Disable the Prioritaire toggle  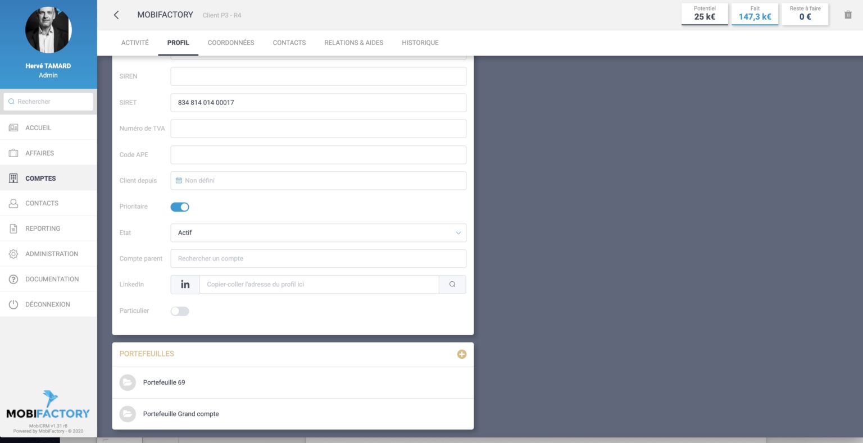180,207
